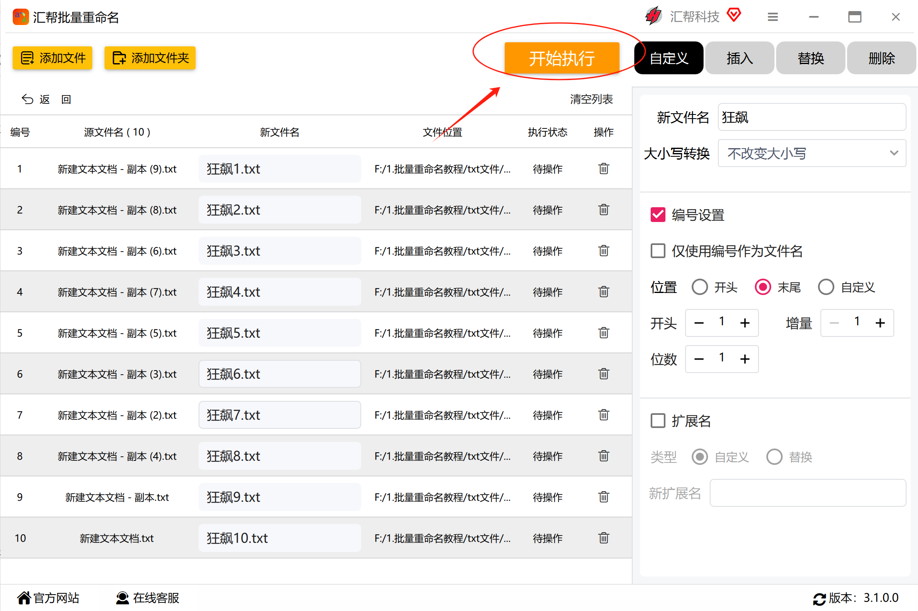Increase 位数 value with plus button
Image resolution: width=918 pixels, height=611 pixels.
pos(745,359)
